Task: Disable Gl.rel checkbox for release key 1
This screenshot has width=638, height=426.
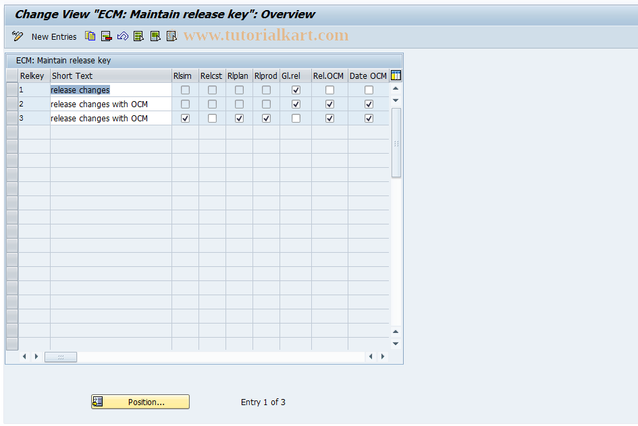Action: 296,89
